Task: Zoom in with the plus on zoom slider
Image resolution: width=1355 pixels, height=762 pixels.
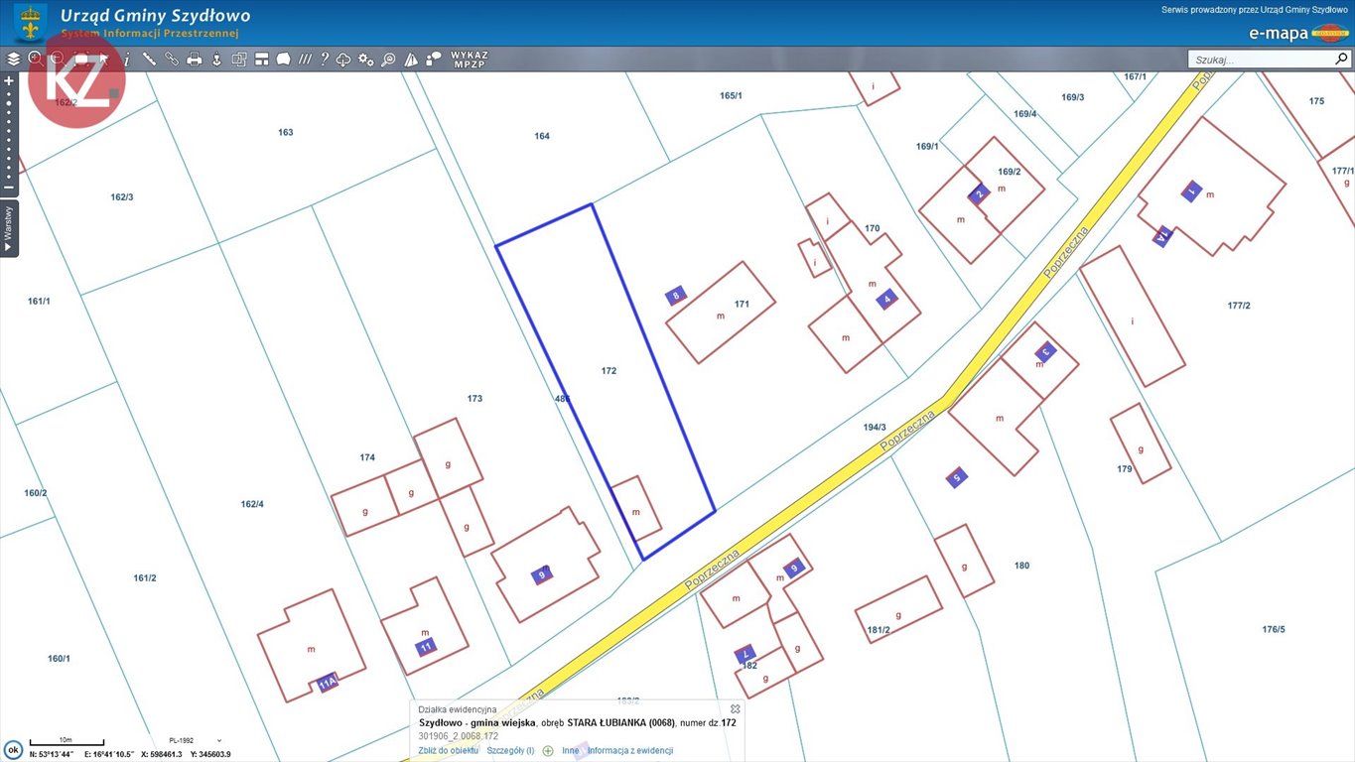Action: point(9,81)
